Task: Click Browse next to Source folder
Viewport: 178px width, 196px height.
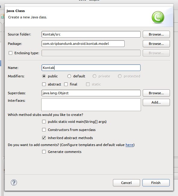Action: click(156, 34)
